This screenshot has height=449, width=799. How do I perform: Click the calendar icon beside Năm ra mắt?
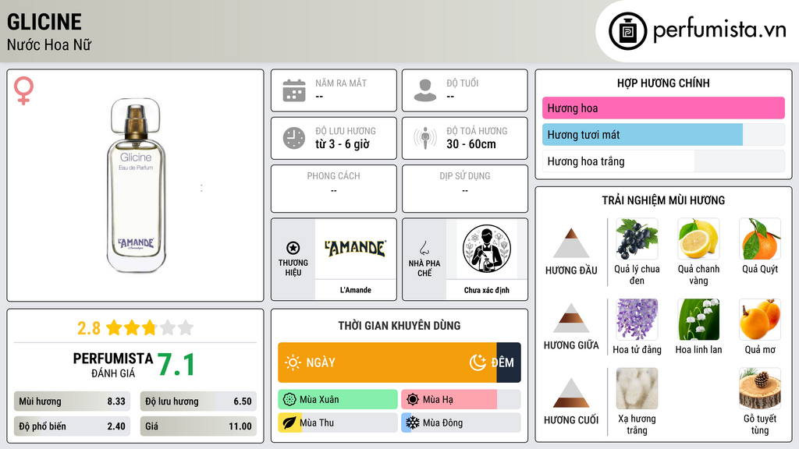[x=294, y=90]
